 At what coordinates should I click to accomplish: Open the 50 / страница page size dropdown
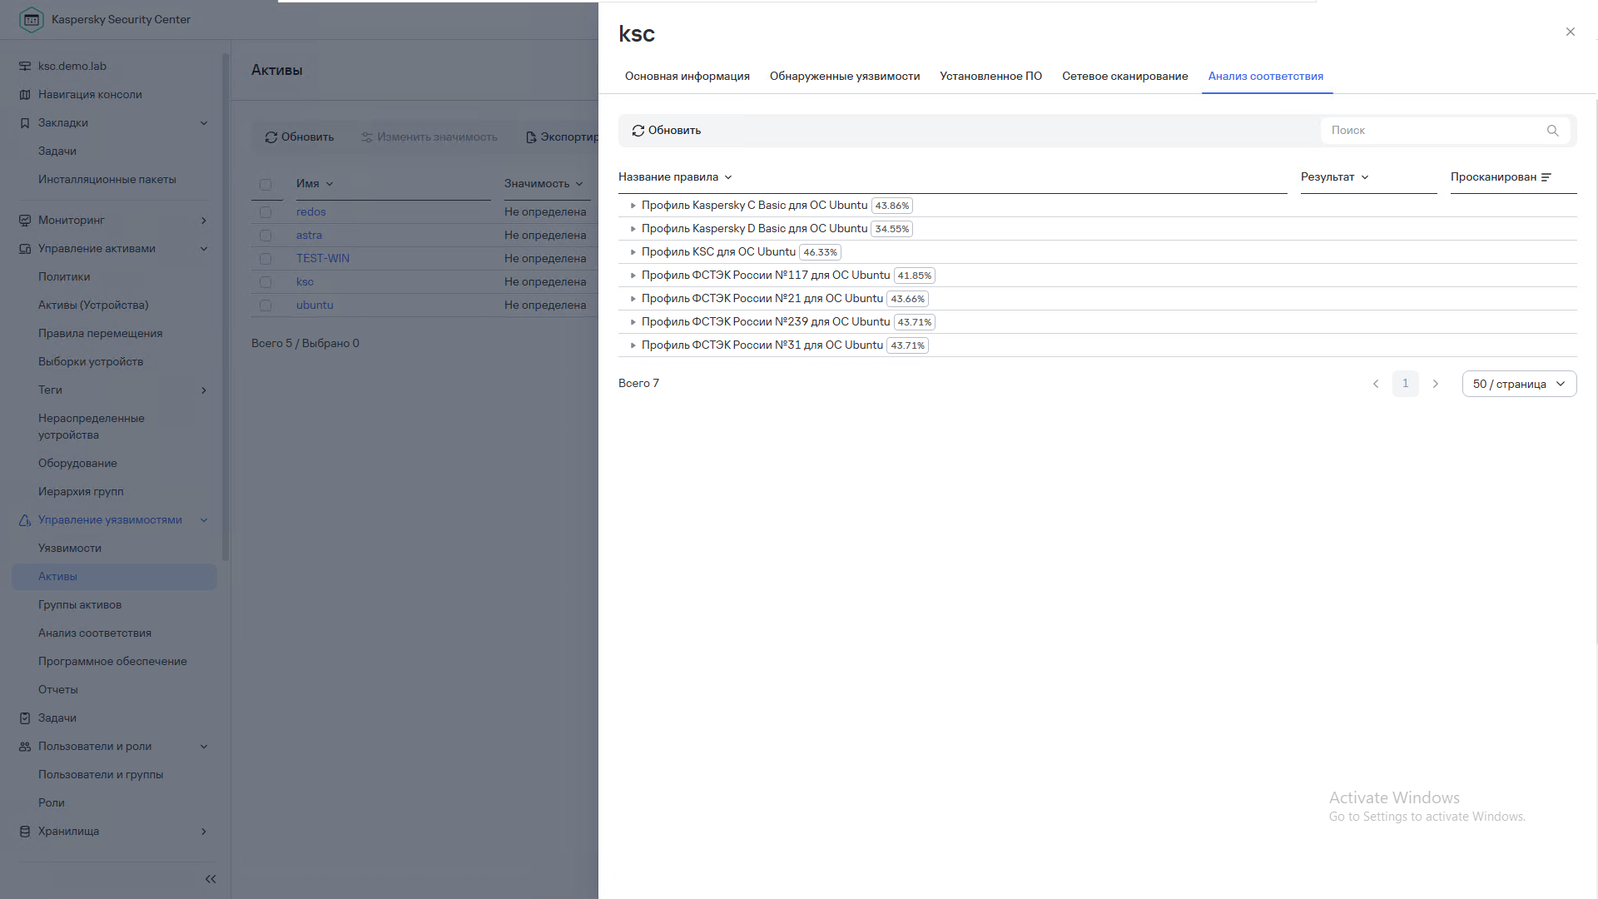pyautogui.click(x=1519, y=384)
